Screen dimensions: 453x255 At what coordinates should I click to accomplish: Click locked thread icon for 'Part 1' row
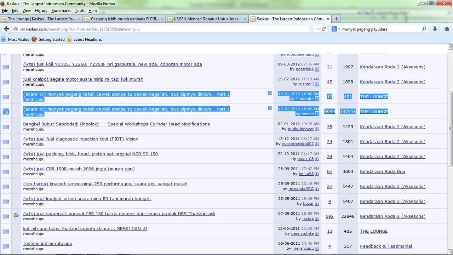pyautogui.click(x=6, y=111)
